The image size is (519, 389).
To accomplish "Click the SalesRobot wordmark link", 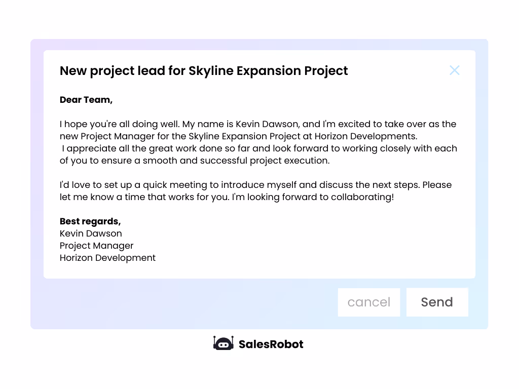I will click(x=270, y=344).
